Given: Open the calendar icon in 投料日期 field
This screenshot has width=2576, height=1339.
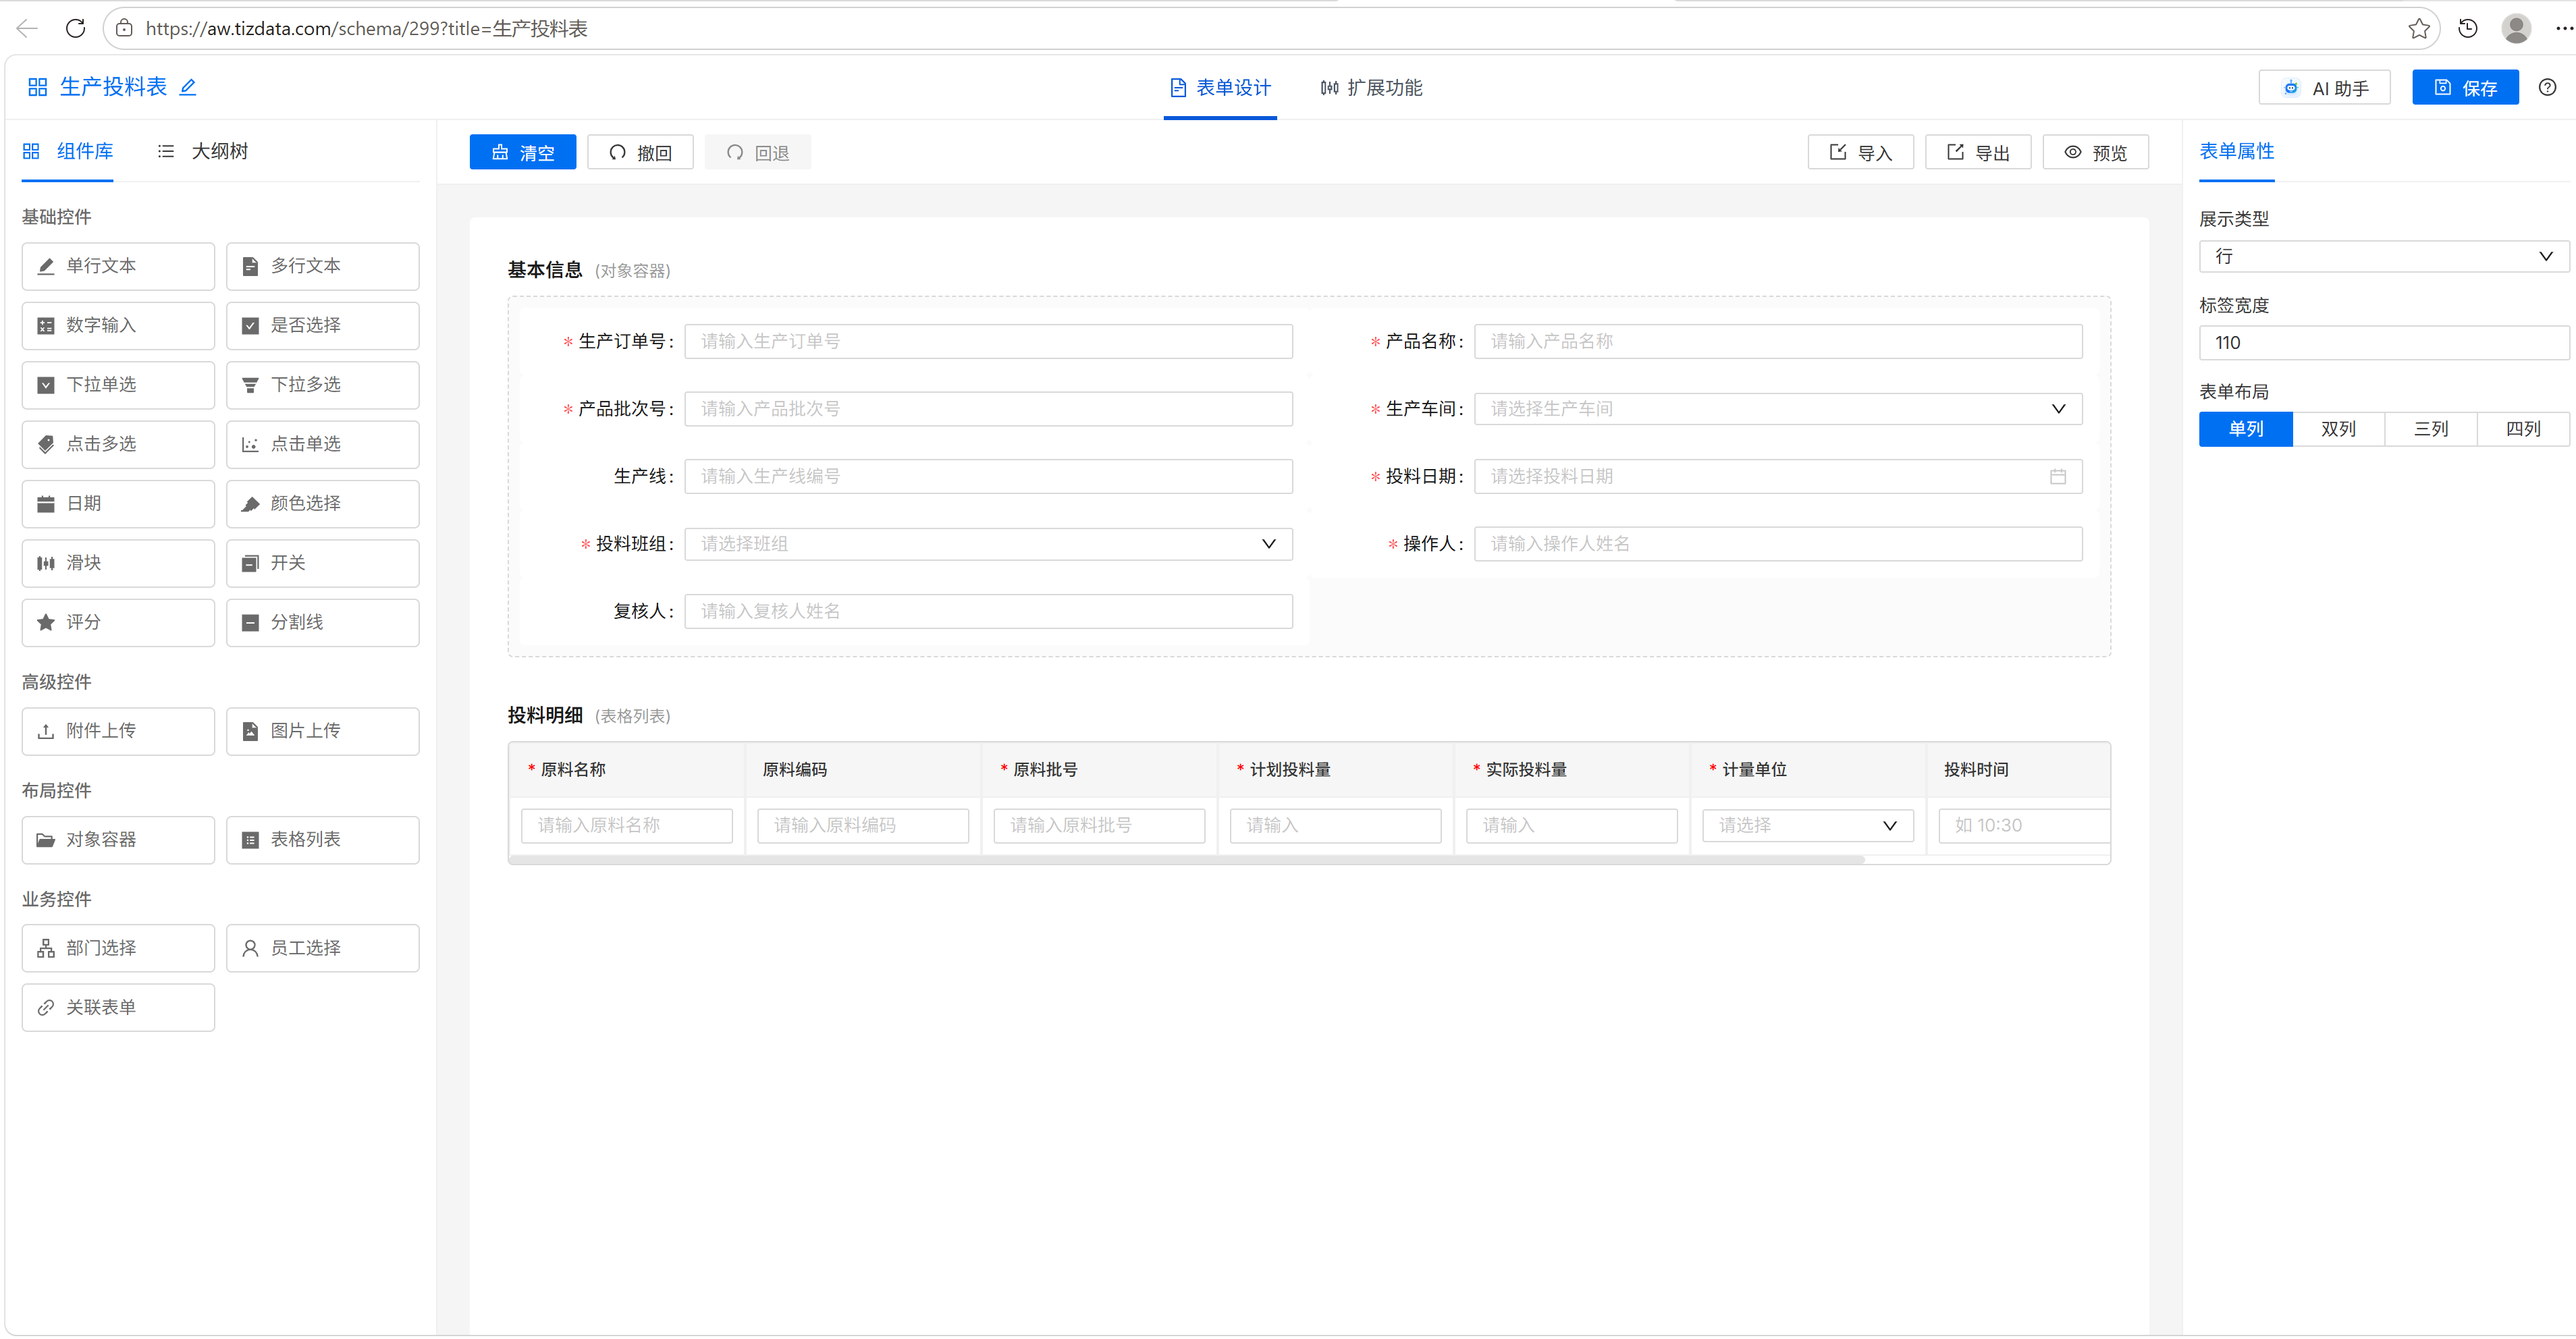Looking at the screenshot, I should point(2057,477).
